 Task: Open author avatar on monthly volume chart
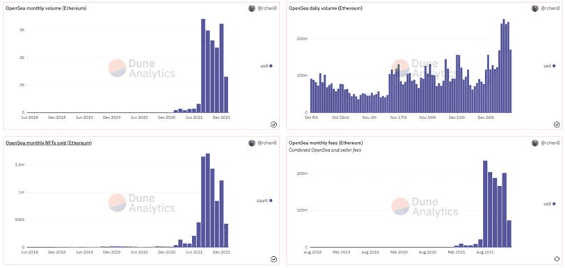tap(252, 8)
